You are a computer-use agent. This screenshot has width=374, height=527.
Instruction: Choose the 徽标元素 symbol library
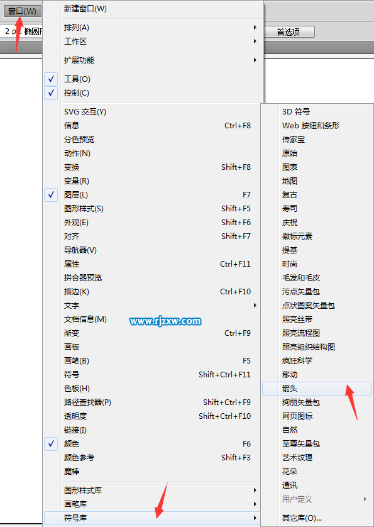317,236
